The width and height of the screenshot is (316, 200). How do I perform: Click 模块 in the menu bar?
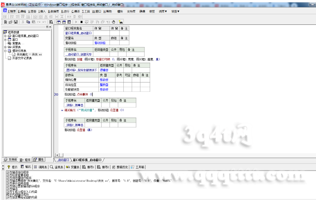click(120, 12)
